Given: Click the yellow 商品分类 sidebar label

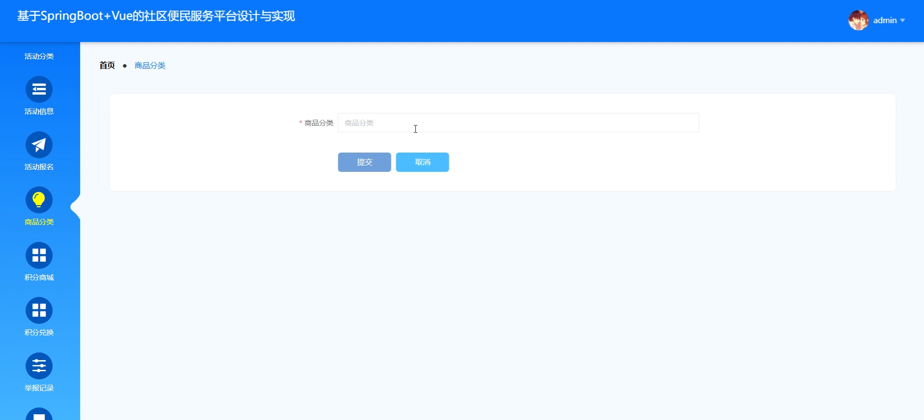Looking at the screenshot, I should [39, 222].
